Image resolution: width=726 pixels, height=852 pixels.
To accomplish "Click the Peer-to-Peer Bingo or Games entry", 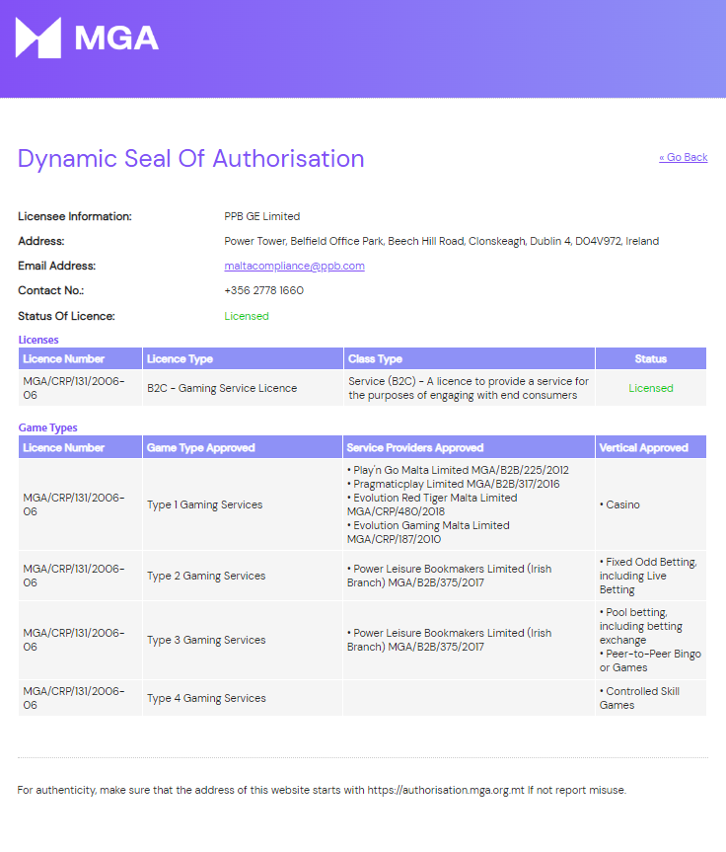I will (x=650, y=660).
